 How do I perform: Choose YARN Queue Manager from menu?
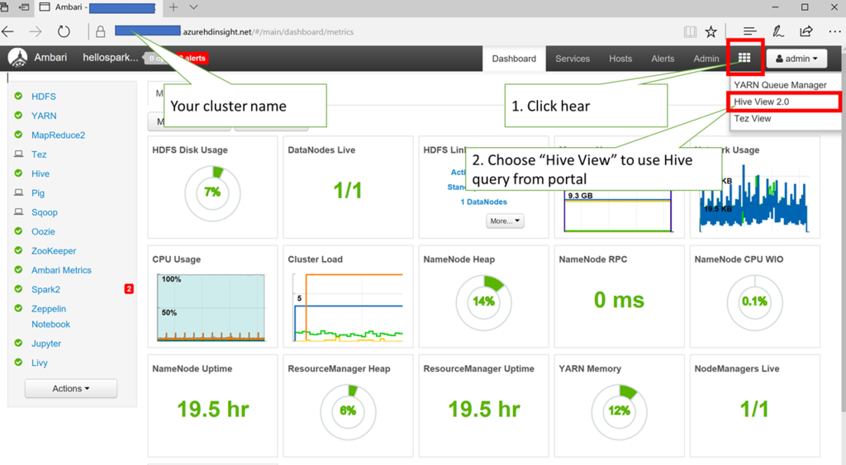point(780,85)
